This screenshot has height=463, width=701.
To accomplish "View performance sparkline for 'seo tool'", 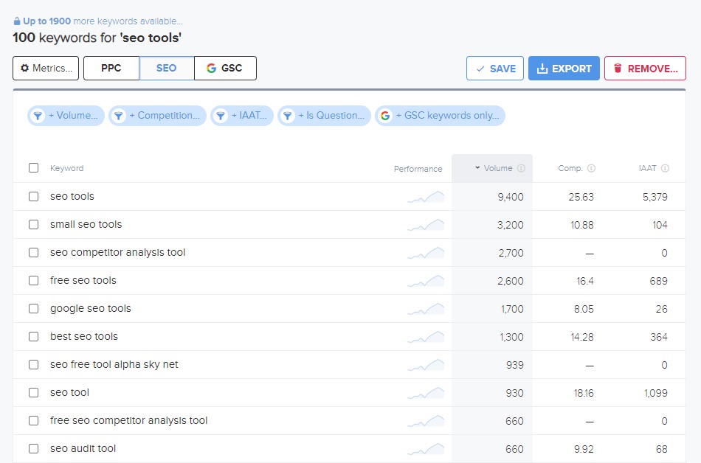I will [x=426, y=393].
